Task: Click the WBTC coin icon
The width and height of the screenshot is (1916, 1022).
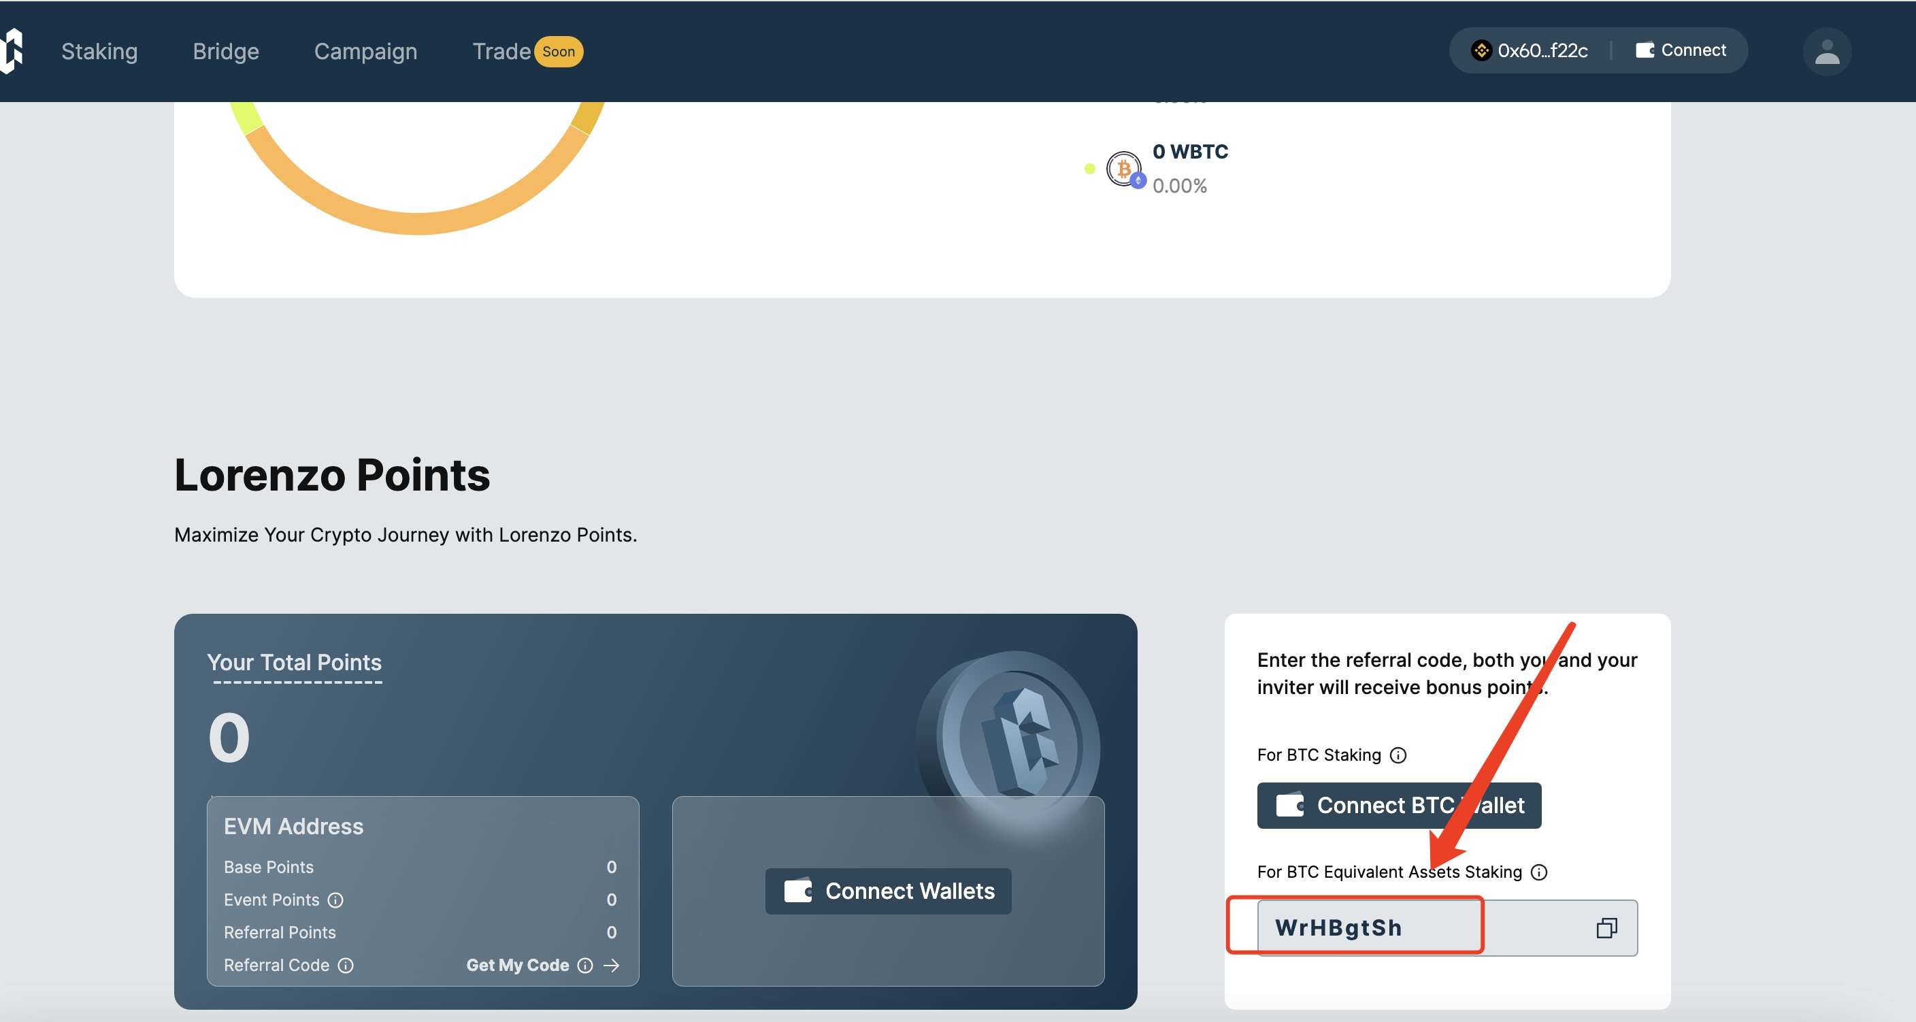Action: click(x=1123, y=169)
